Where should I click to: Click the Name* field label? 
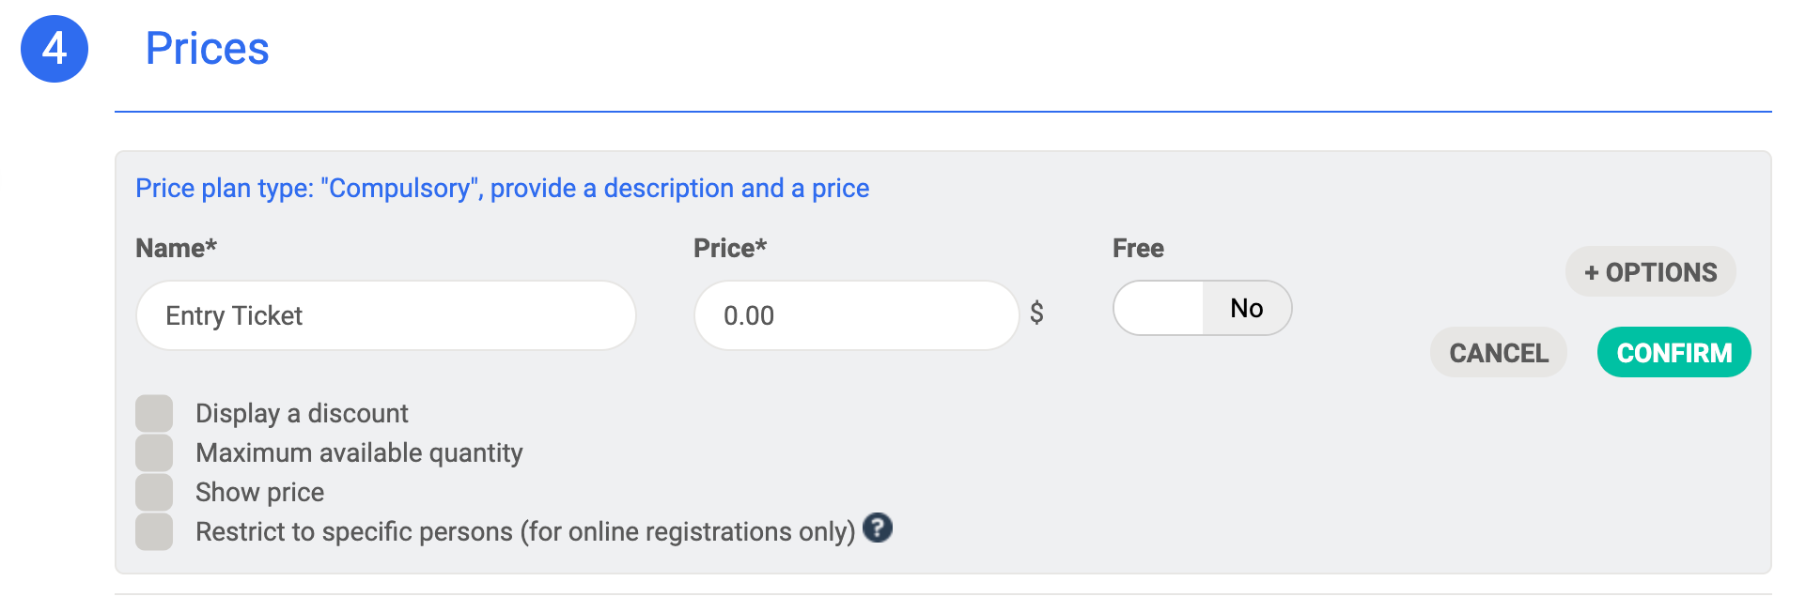point(176,248)
